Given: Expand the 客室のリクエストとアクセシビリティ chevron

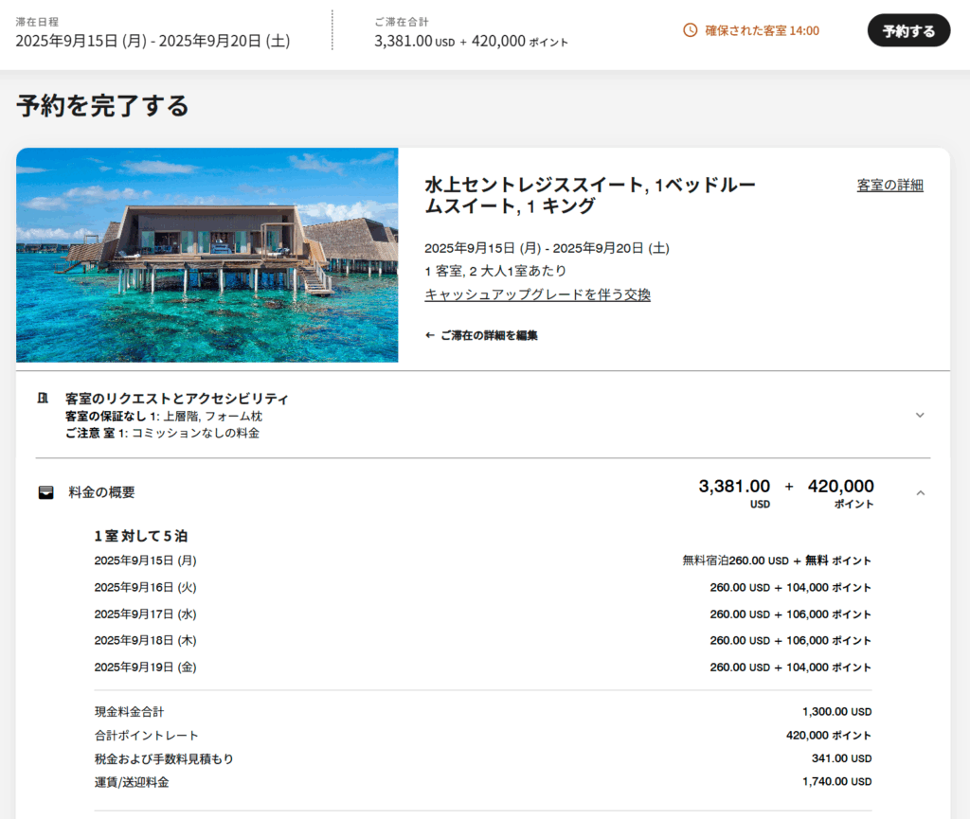Looking at the screenshot, I should [x=919, y=415].
